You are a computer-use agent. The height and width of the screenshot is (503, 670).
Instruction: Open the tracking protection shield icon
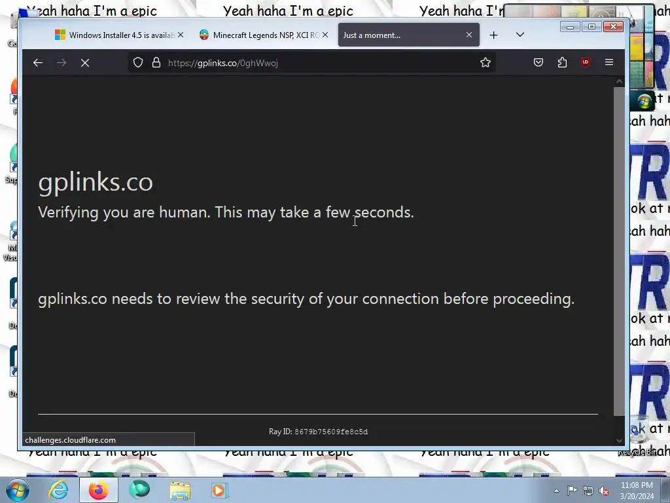pos(137,62)
